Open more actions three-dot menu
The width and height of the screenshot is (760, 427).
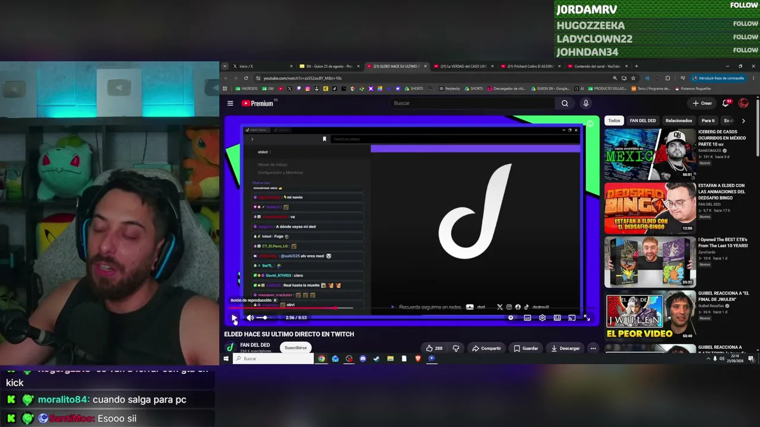click(593, 348)
